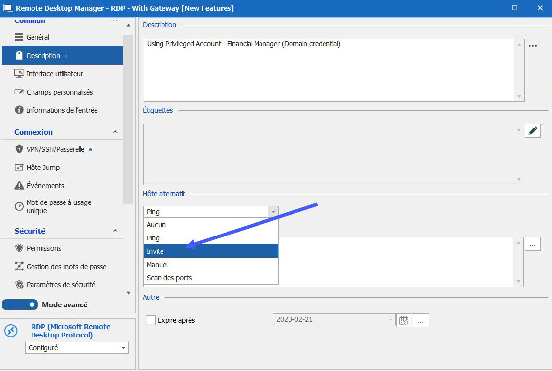This screenshot has width=552, height=371.
Task: Toggle the Mode avancé switch
Action: pyautogui.click(x=20, y=305)
